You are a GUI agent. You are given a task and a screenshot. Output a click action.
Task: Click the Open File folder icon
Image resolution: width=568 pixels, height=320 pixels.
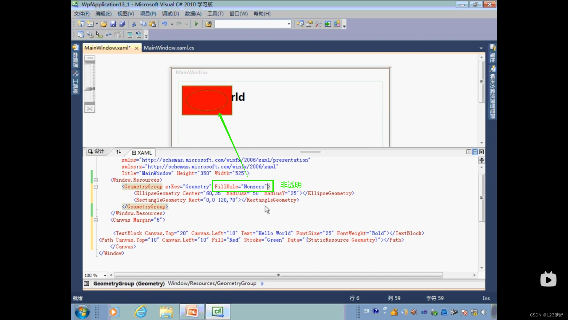(104, 24)
